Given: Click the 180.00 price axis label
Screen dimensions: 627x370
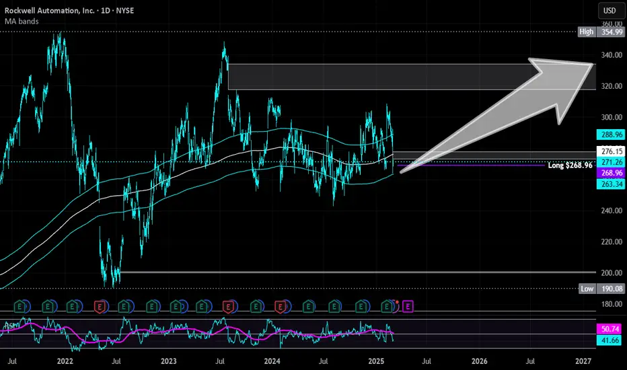Looking at the screenshot, I should point(612,304).
